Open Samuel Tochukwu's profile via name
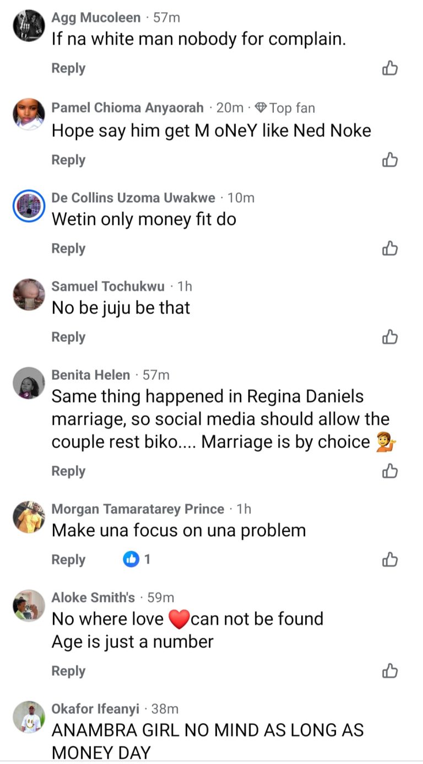The image size is (423, 764). (108, 286)
